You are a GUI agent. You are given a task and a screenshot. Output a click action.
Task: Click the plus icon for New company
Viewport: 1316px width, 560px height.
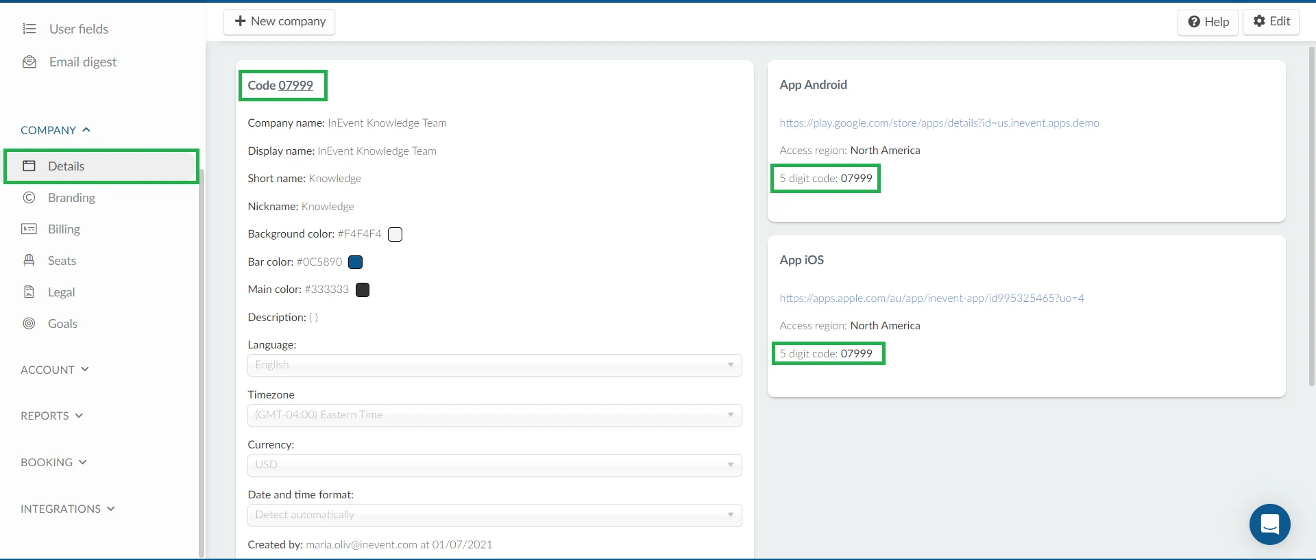tap(240, 21)
